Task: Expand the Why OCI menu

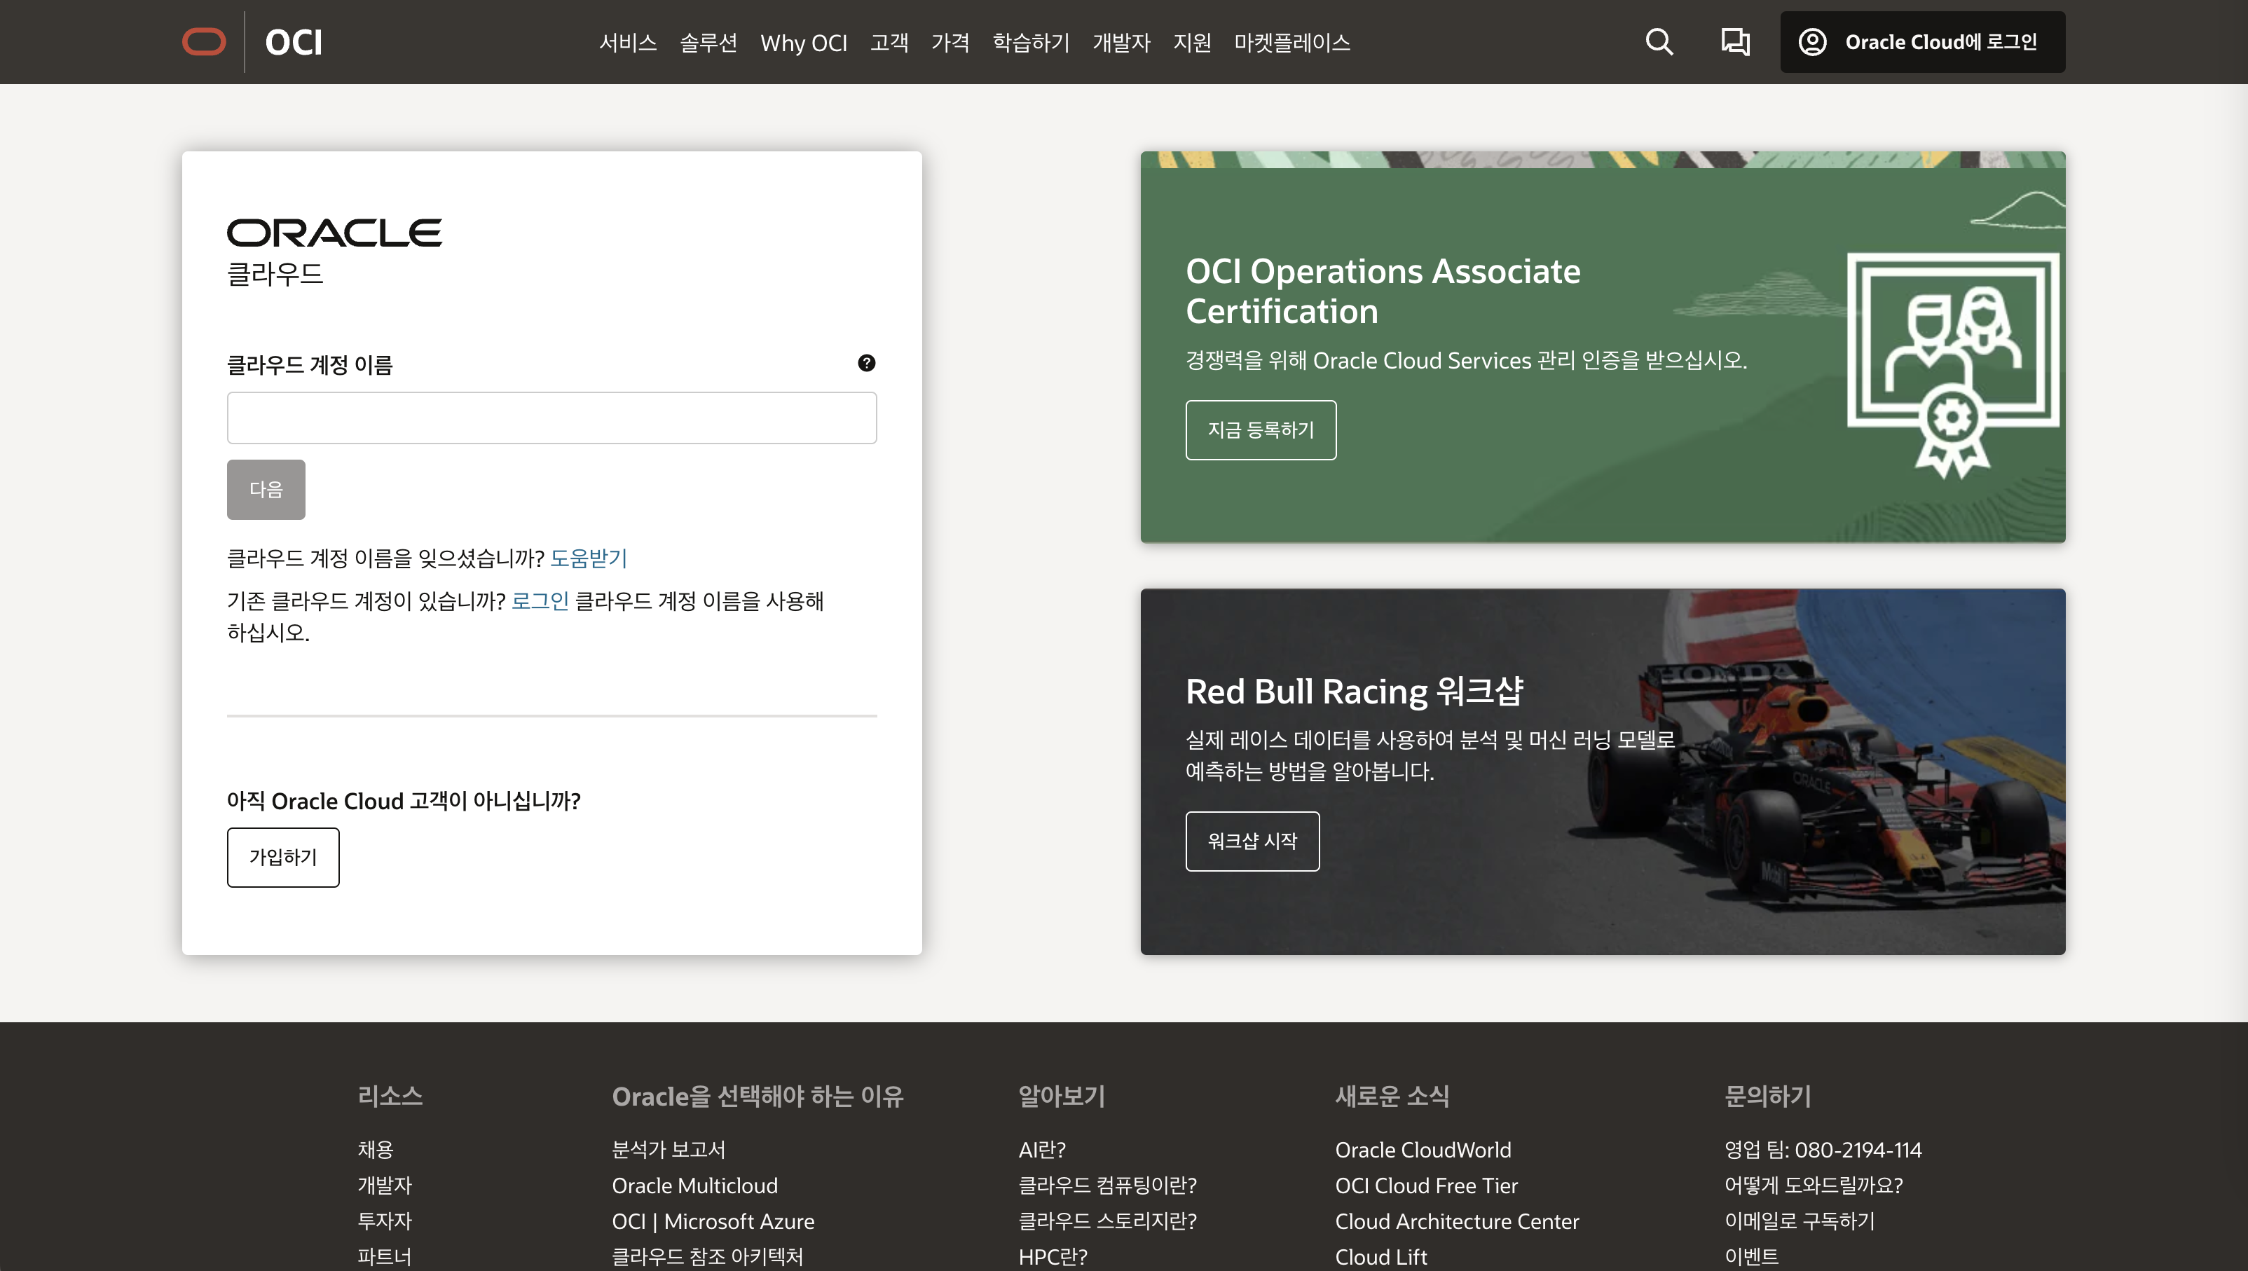Action: 803,42
